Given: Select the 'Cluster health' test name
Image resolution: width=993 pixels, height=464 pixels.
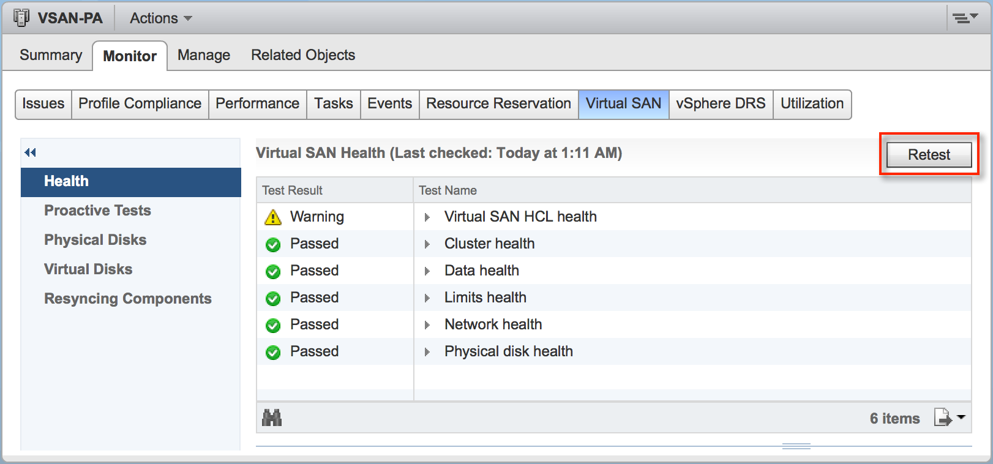Looking at the screenshot, I should coord(489,244).
